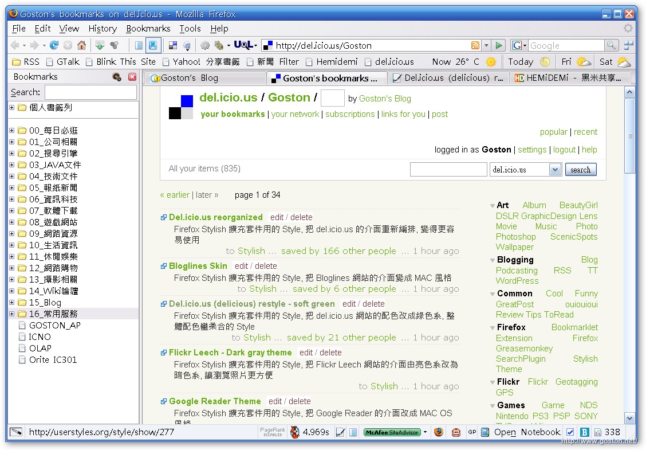Open the address bar history dropdown arrow
The width and height of the screenshot is (646, 450).
487,45
